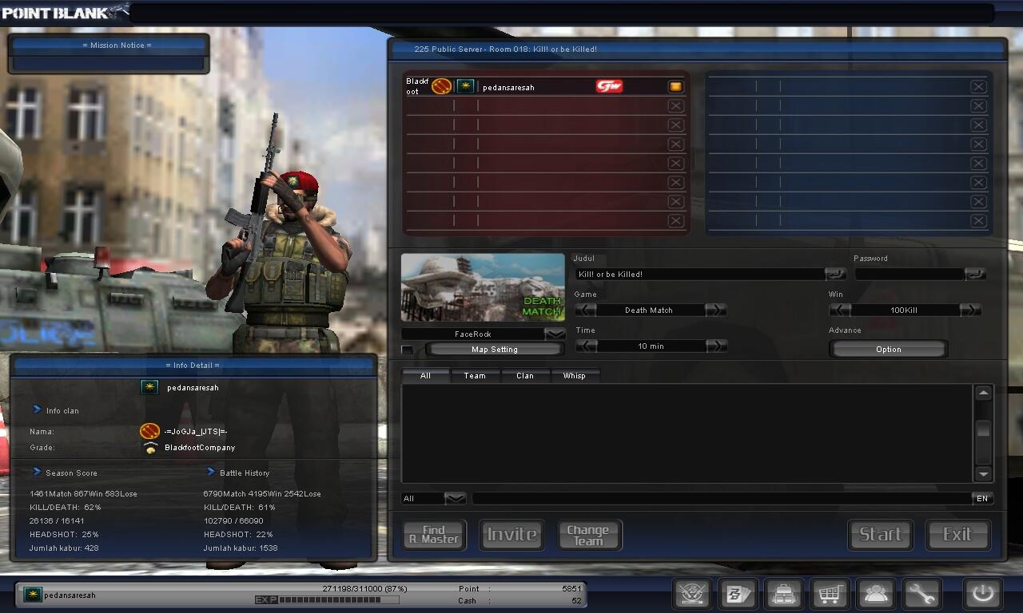Screen dimensions: 1023x613
Task: Open the PB cards icon
Action: point(738,595)
